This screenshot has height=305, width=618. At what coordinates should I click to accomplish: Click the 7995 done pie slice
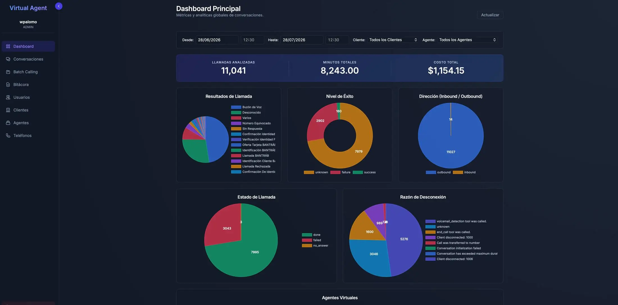coord(255,252)
